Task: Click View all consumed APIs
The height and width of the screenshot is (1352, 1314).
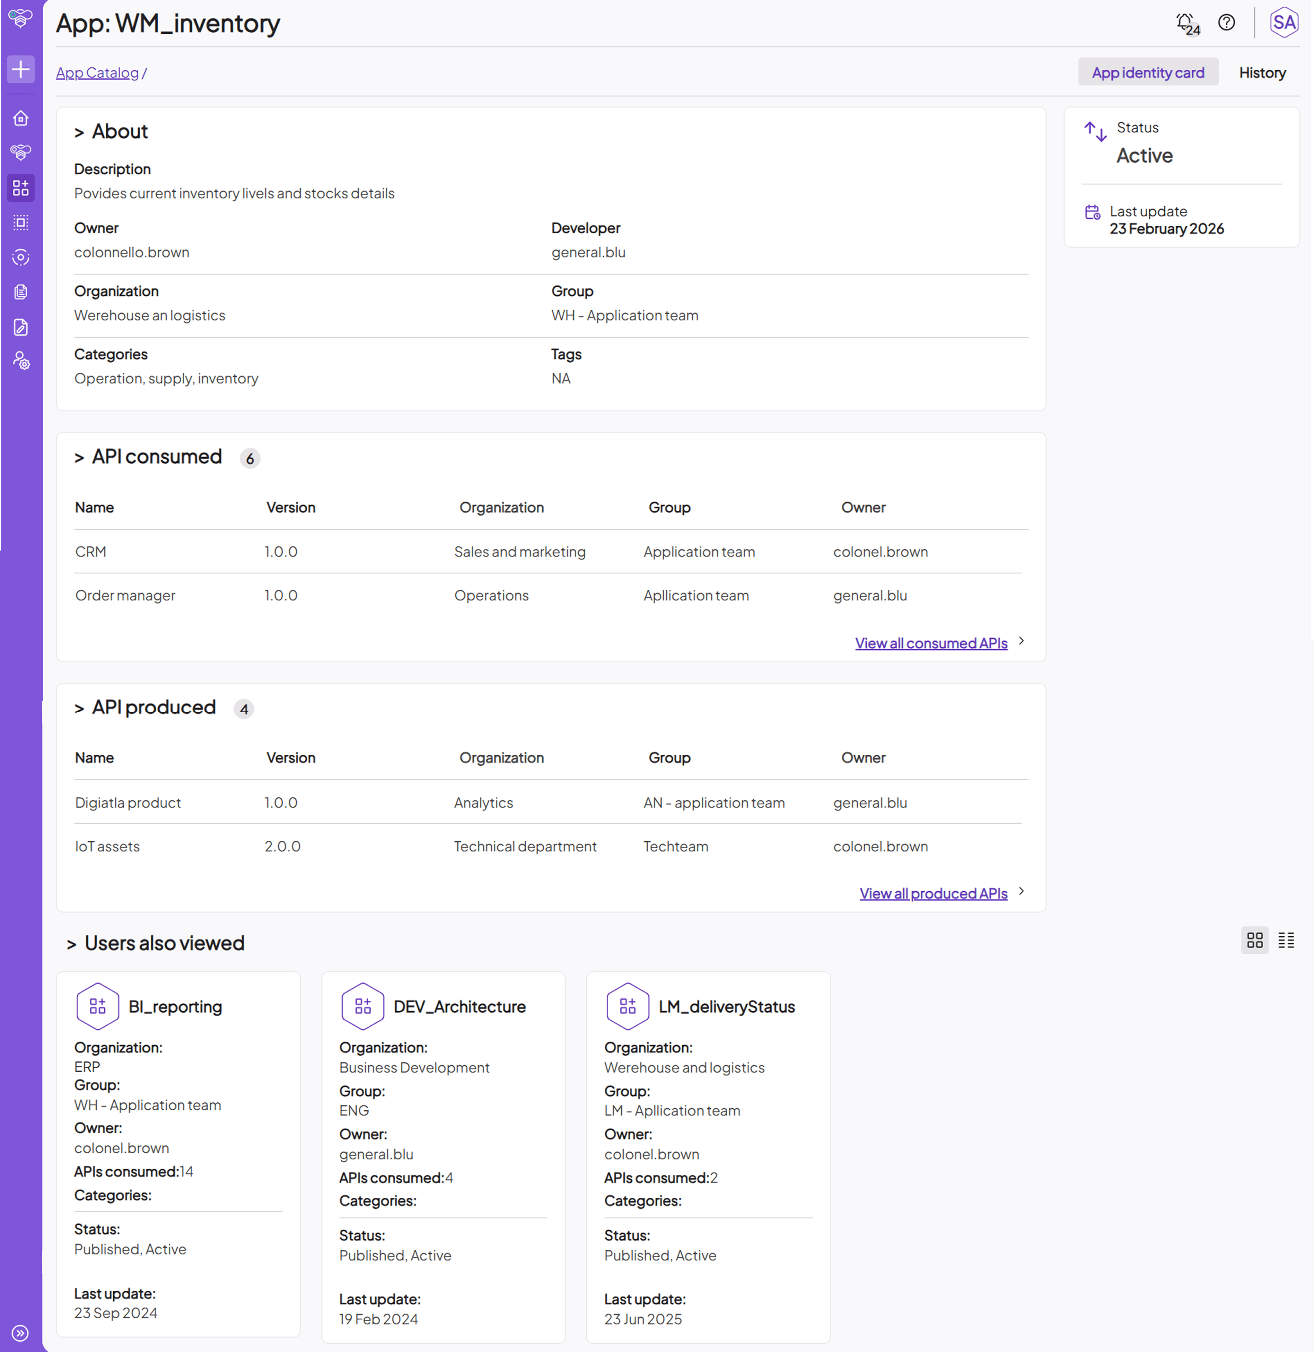Action: (931, 643)
